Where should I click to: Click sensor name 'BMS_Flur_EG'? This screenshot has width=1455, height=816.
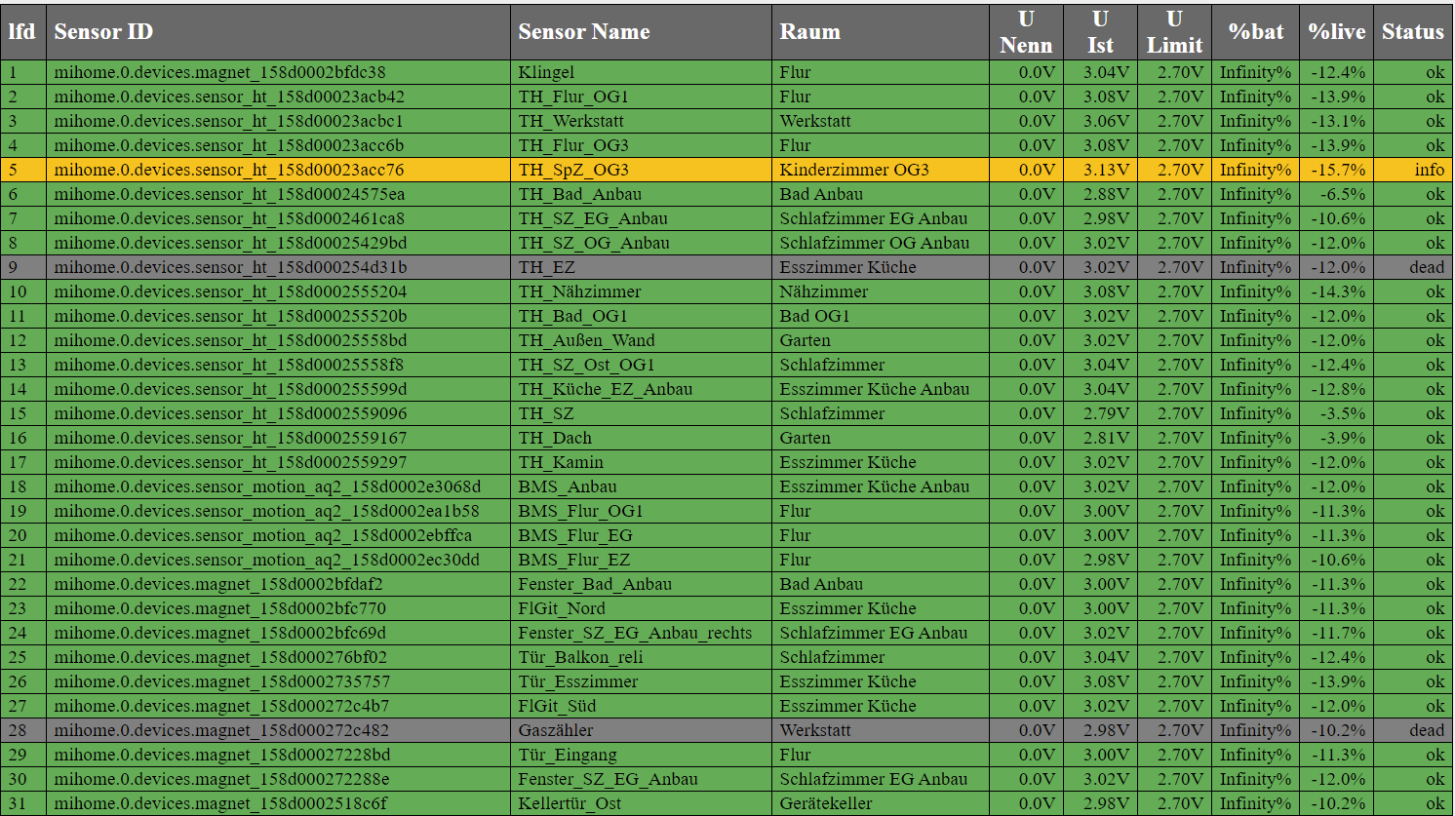tap(575, 535)
